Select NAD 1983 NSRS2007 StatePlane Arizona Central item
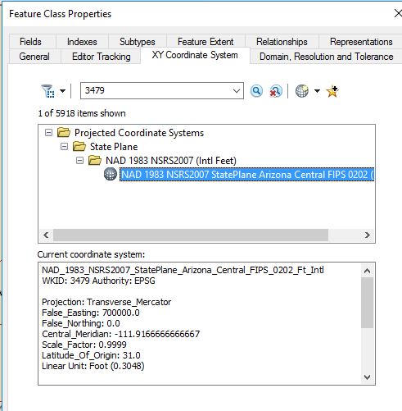402x411 pixels. click(247, 175)
